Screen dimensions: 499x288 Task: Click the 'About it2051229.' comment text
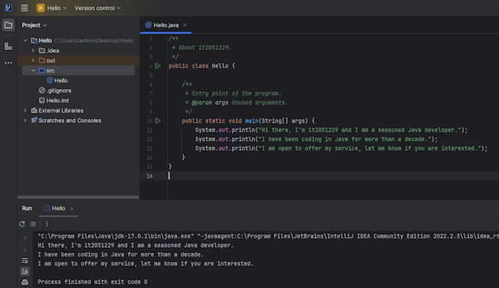pos(205,48)
